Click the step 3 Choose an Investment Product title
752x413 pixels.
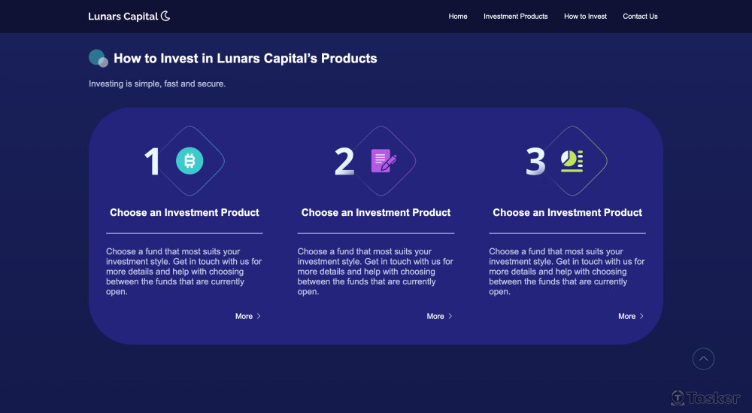[567, 213]
